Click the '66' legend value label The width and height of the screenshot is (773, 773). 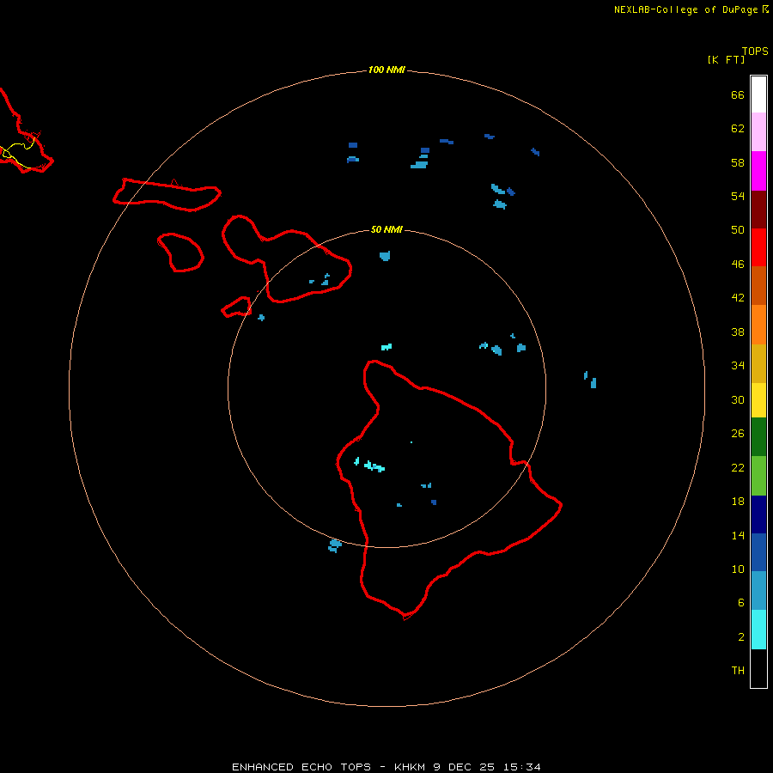(x=738, y=94)
